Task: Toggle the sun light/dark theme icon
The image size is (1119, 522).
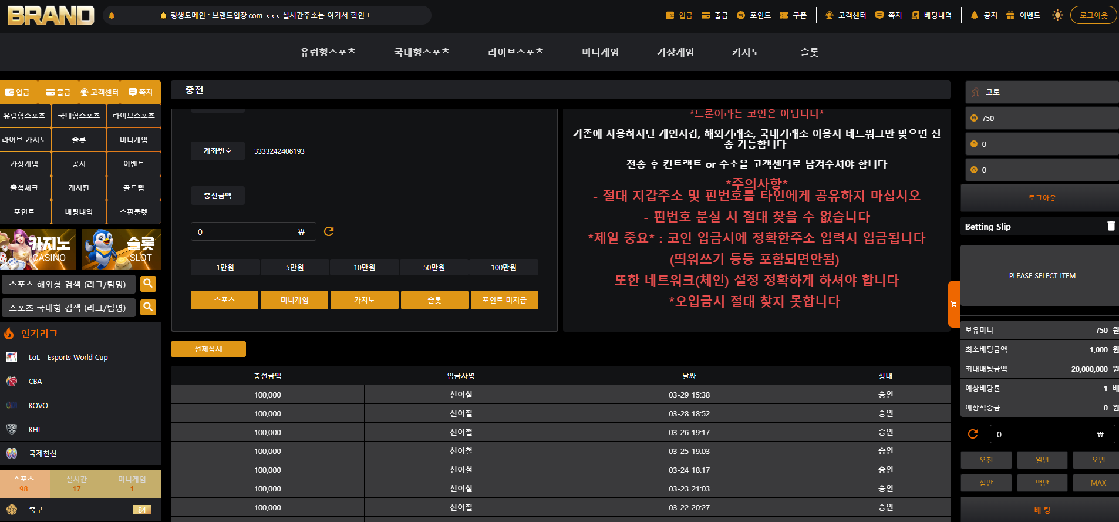Action: [1057, 15]
